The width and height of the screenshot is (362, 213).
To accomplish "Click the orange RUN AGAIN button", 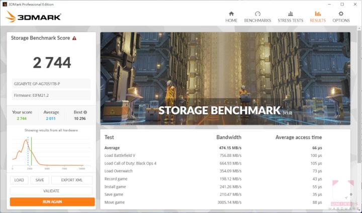I will (52, 202).
